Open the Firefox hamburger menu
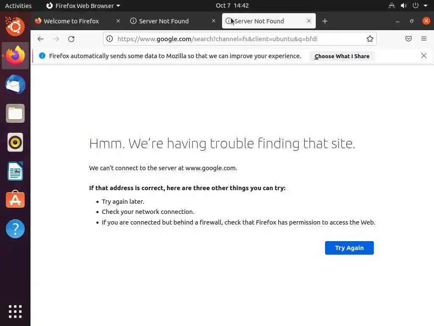Image resolution: width=434 pixels, height=326 pixels. [x=423, y=39]
